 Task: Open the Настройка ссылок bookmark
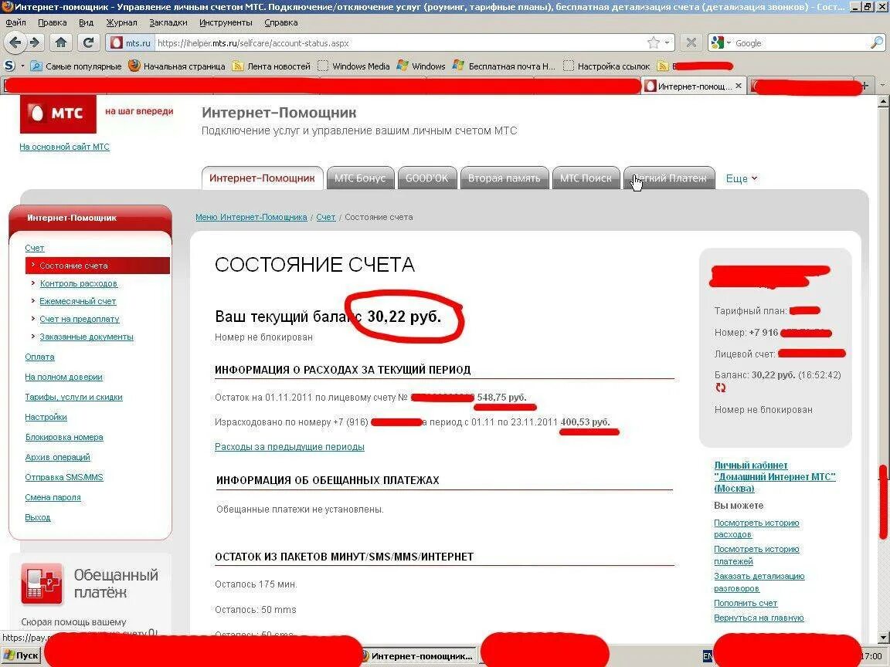click(x=606, y=66)
